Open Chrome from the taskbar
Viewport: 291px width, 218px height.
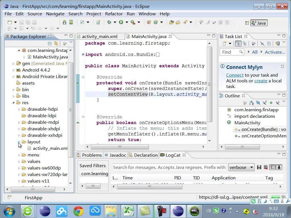tap(78, 211)
